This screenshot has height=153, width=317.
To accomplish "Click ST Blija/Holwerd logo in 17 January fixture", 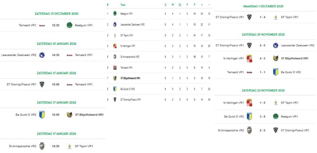I will [x=69, y=115].
